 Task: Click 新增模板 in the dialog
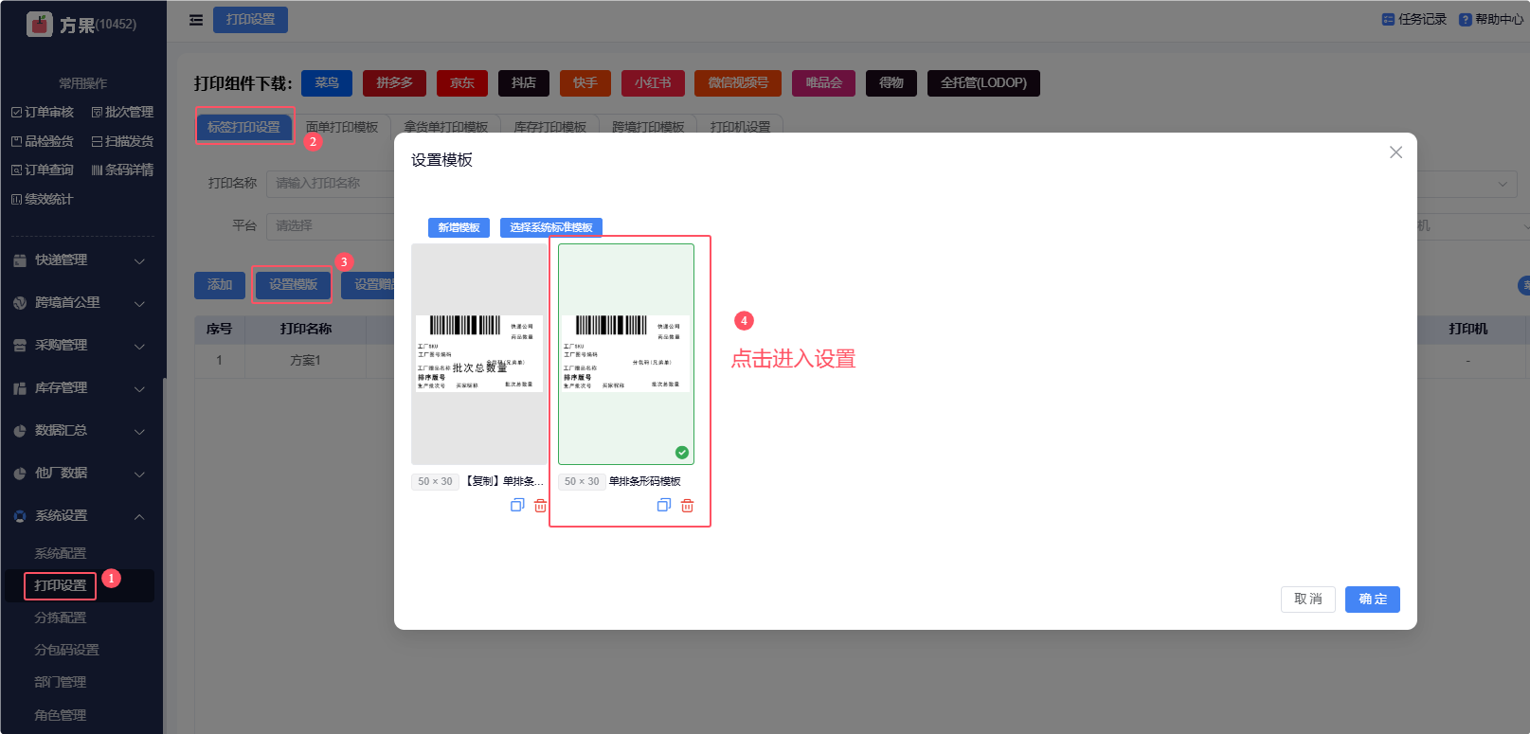459,227
